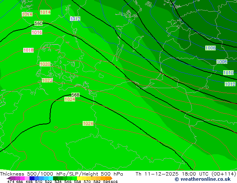Image resolution: width=237 pixels, height=183 pixels.
Task: Click the legend value 534
Action: click(x=58, y=182)
